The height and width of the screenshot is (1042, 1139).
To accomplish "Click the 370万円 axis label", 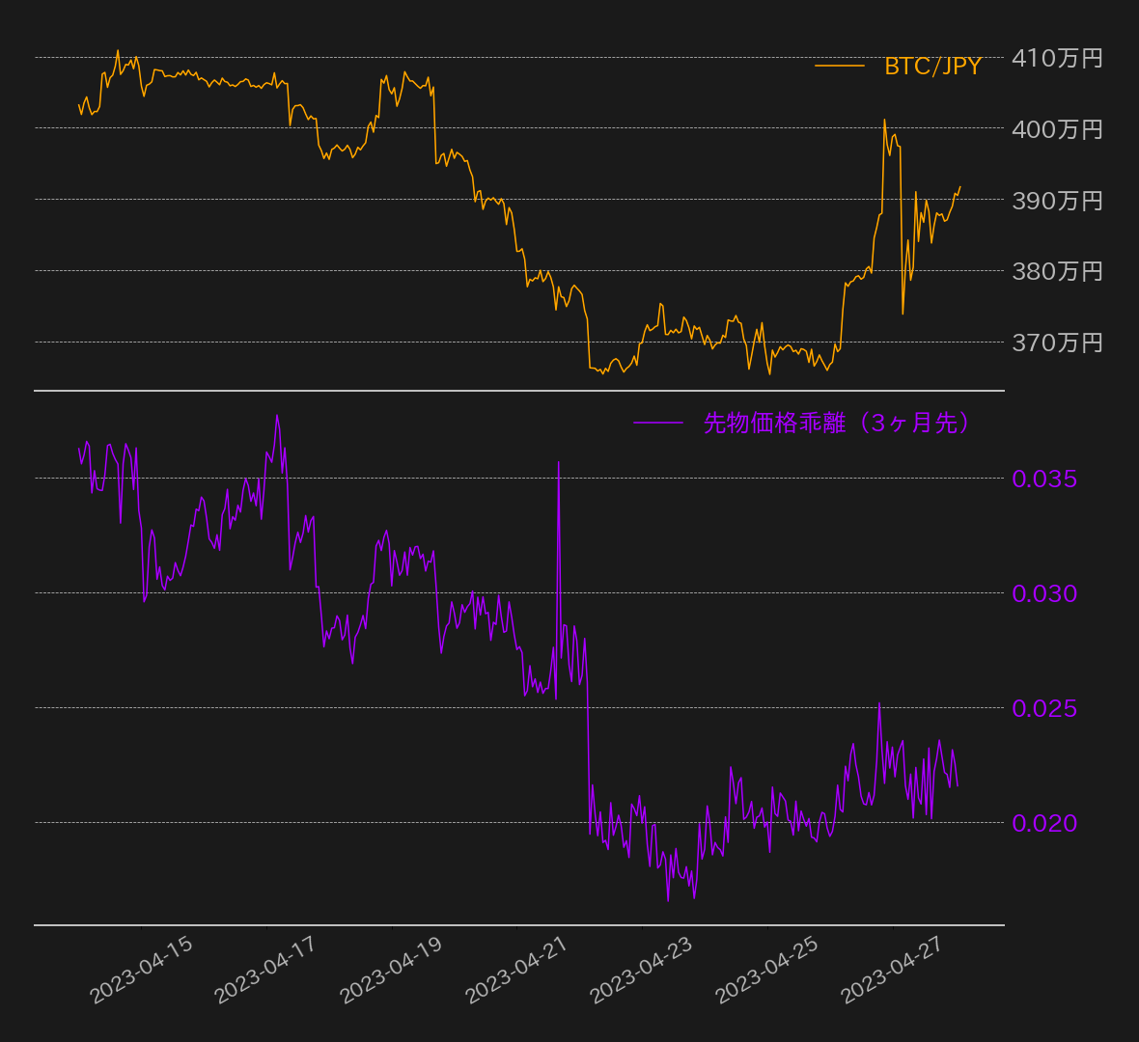I will tap(1057, 342).
